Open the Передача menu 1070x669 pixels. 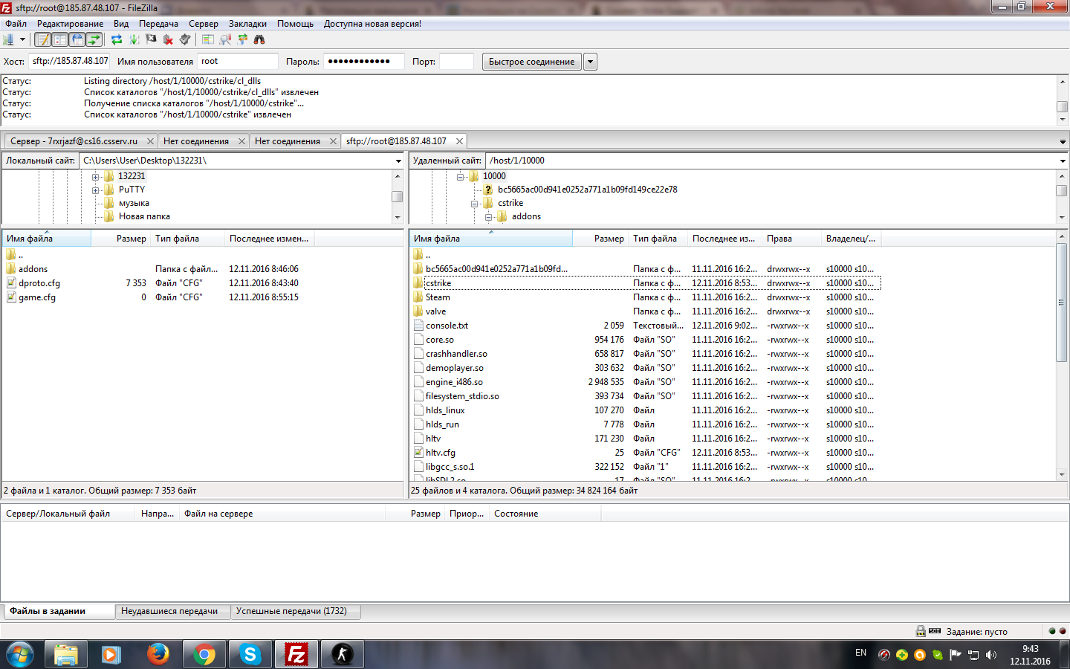point(158,24)
